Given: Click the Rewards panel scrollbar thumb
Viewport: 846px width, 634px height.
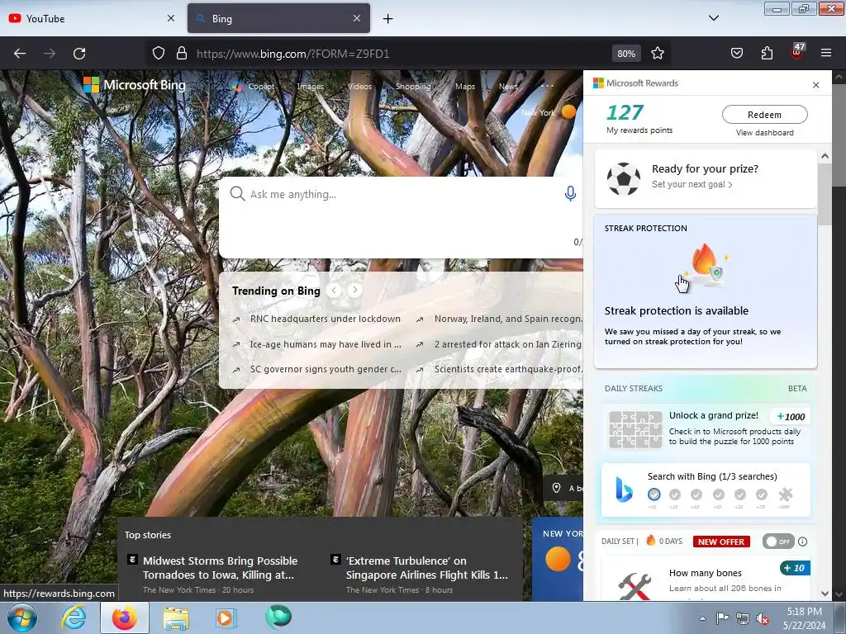Looking at the screenshot, I should click(x=825, y=193).
